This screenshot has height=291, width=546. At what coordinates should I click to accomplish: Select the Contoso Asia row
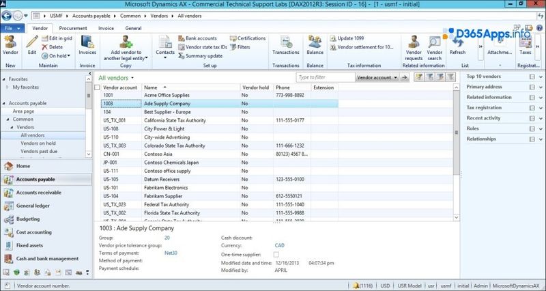click(x=219, y=154)
